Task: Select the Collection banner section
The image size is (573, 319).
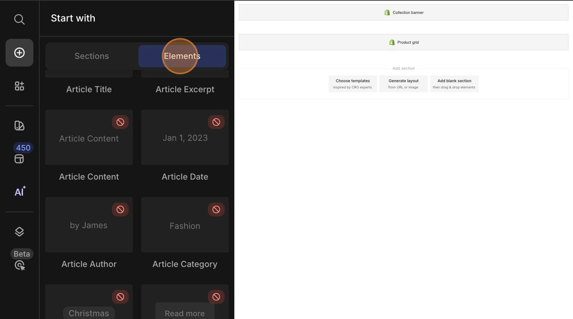Action: click(x=403, y=13)
